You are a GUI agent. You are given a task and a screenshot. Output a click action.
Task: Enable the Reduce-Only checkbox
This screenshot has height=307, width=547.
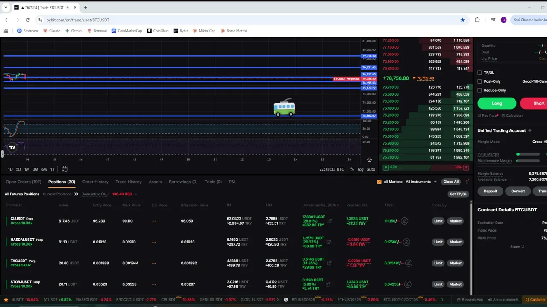click(x=479, y=90)
